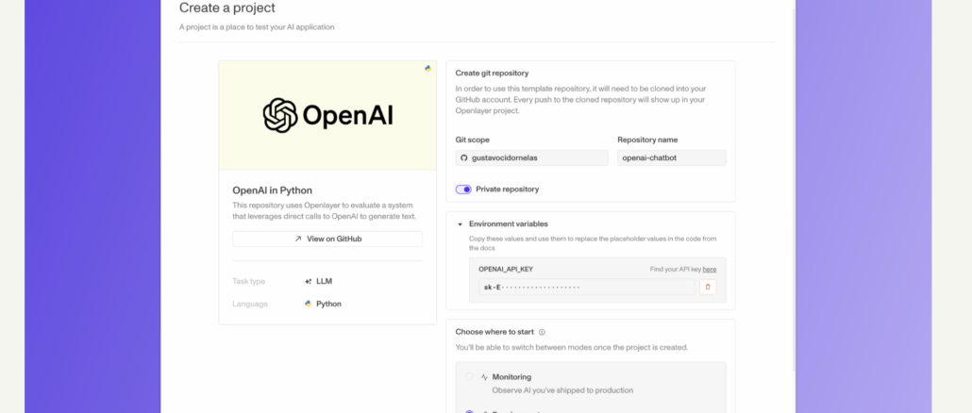
Task: Click the arrow icon in View on GitHub
Action: [298, 240]
